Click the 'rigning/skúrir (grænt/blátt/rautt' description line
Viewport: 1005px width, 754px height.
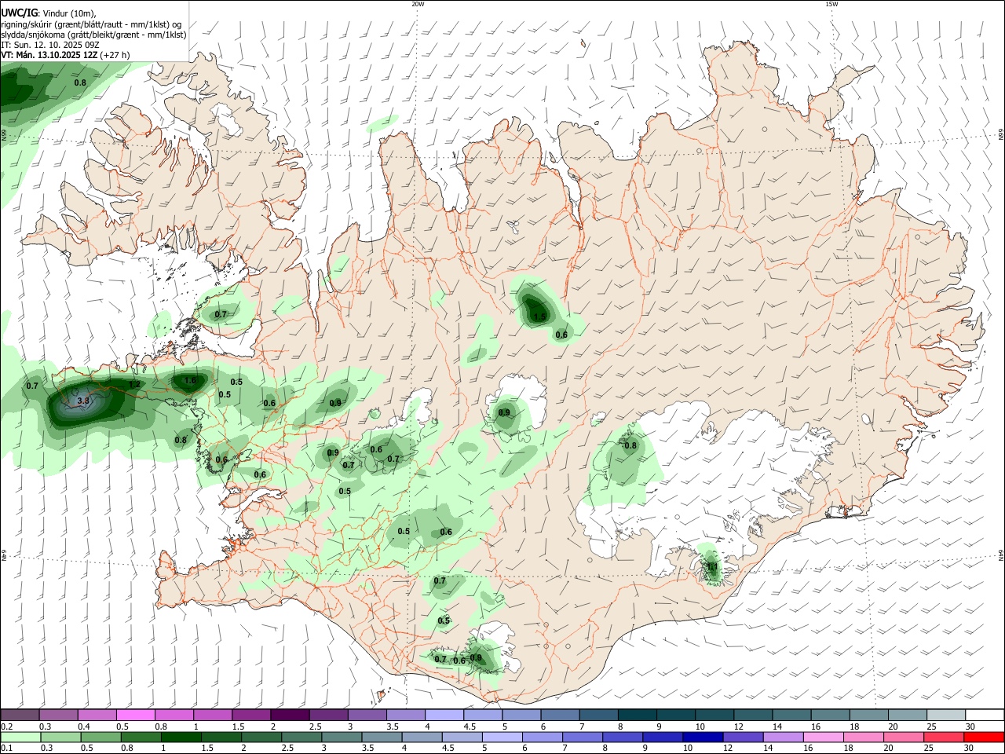point(91,24)
